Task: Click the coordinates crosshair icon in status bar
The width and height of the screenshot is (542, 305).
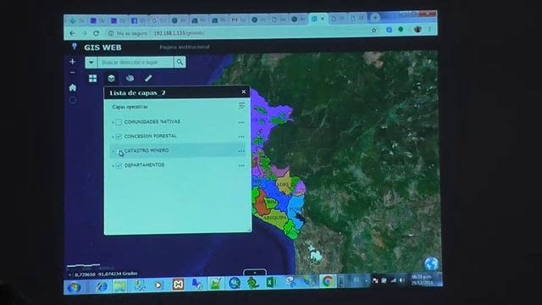Action: [x=69, y=274]
